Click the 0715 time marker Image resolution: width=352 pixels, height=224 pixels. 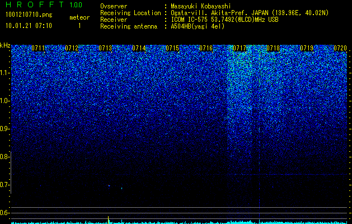[172, 48]
